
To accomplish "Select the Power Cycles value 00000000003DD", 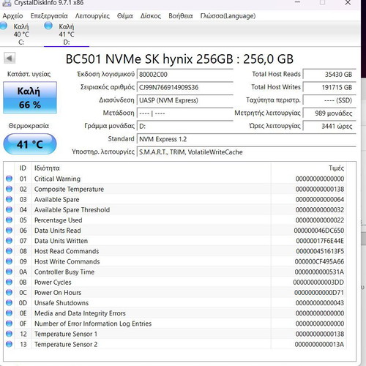I will click(x=318, y=283).
